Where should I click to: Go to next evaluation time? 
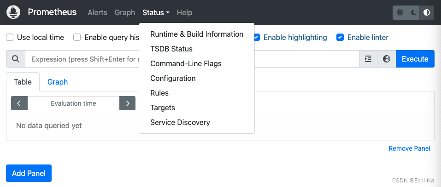point(127,103)
